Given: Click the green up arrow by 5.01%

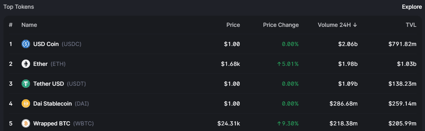Looking at the screenshot, I should (x=279, y=64).
